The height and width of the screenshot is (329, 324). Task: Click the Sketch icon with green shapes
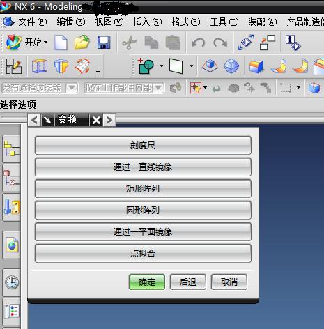(x=146, y=66)
